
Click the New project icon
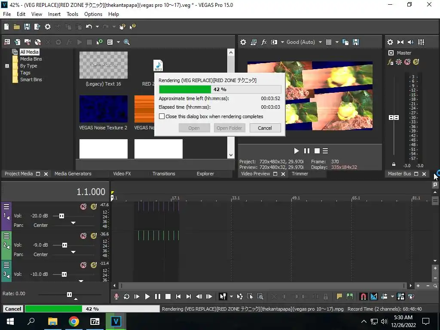6,27
